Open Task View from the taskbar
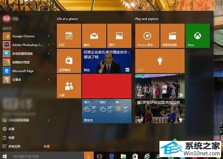This screenshot has height=159, width=223. (x=99, y=156)
